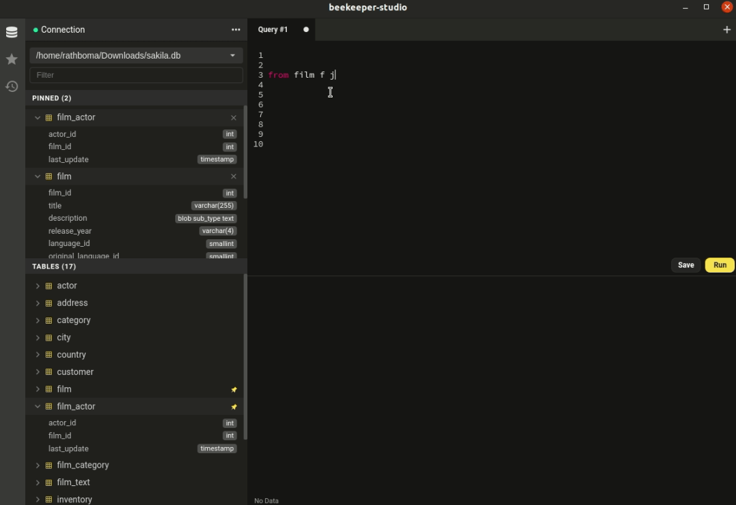The width and height of the screenshot is (736, 505).
Task: Select the country table entry
Action: tap(72, 355)
